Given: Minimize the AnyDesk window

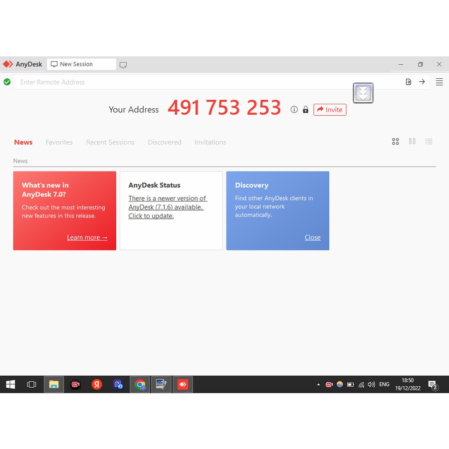Looking at the screenshot, I should coord(401,64).
